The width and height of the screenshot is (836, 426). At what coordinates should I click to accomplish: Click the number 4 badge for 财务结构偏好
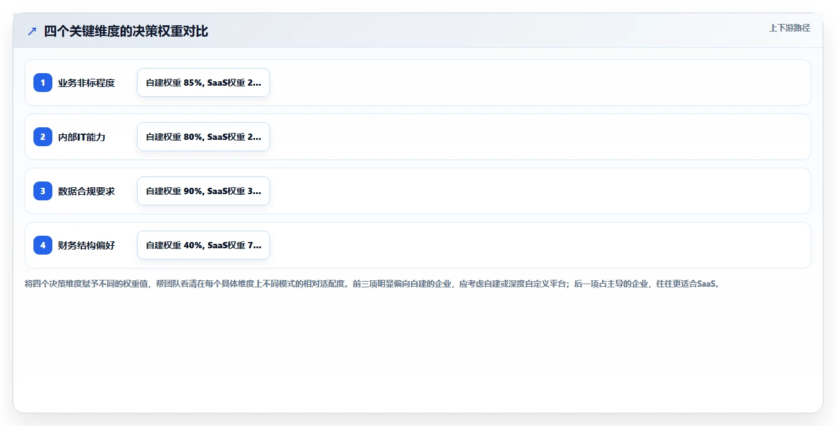click(x=43, y=245)
